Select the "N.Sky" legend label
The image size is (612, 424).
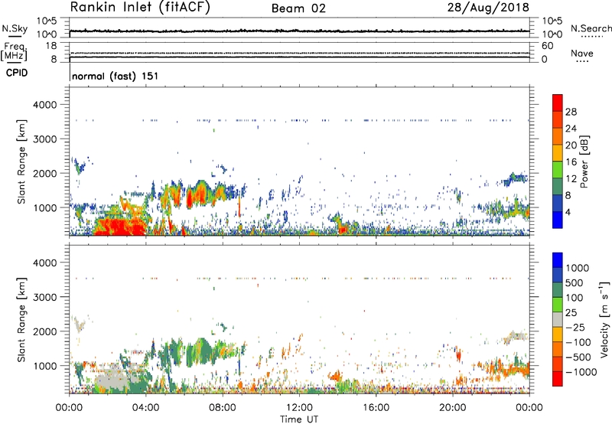click(15, 28)
